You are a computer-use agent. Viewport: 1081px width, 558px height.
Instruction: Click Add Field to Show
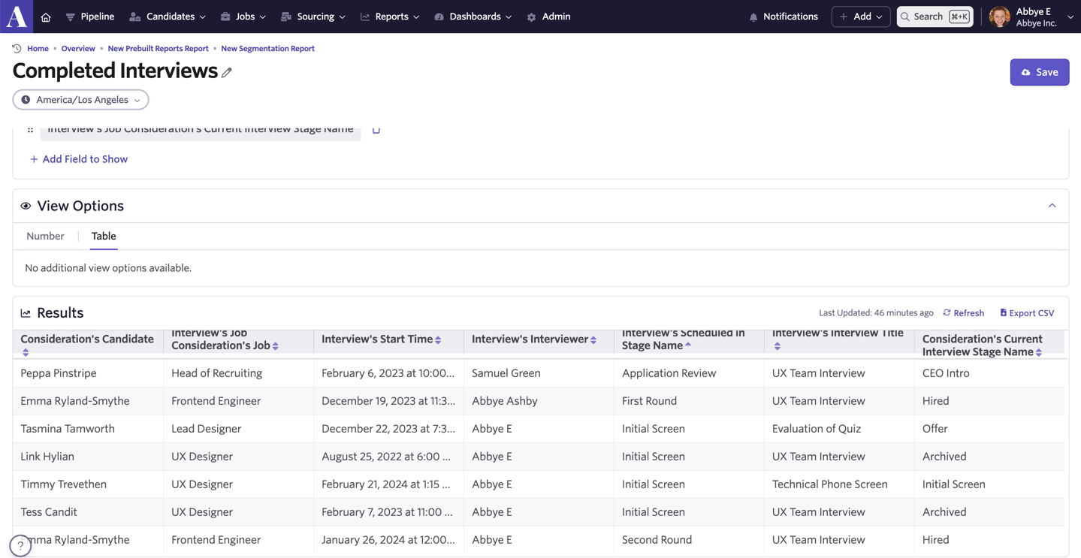[x=79, y=159]
